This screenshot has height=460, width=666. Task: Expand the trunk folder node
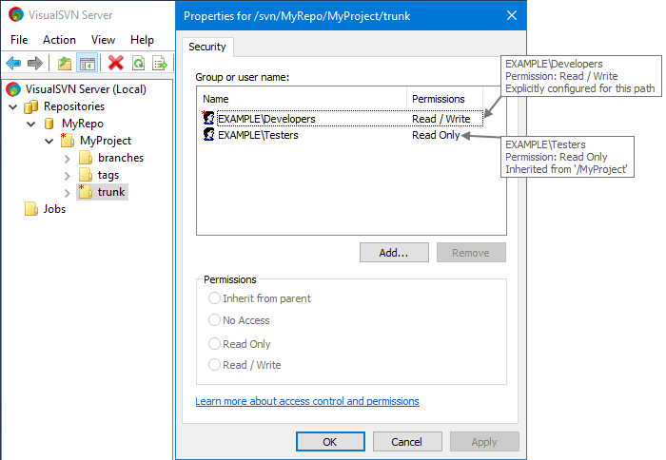(x=68, y=193)
